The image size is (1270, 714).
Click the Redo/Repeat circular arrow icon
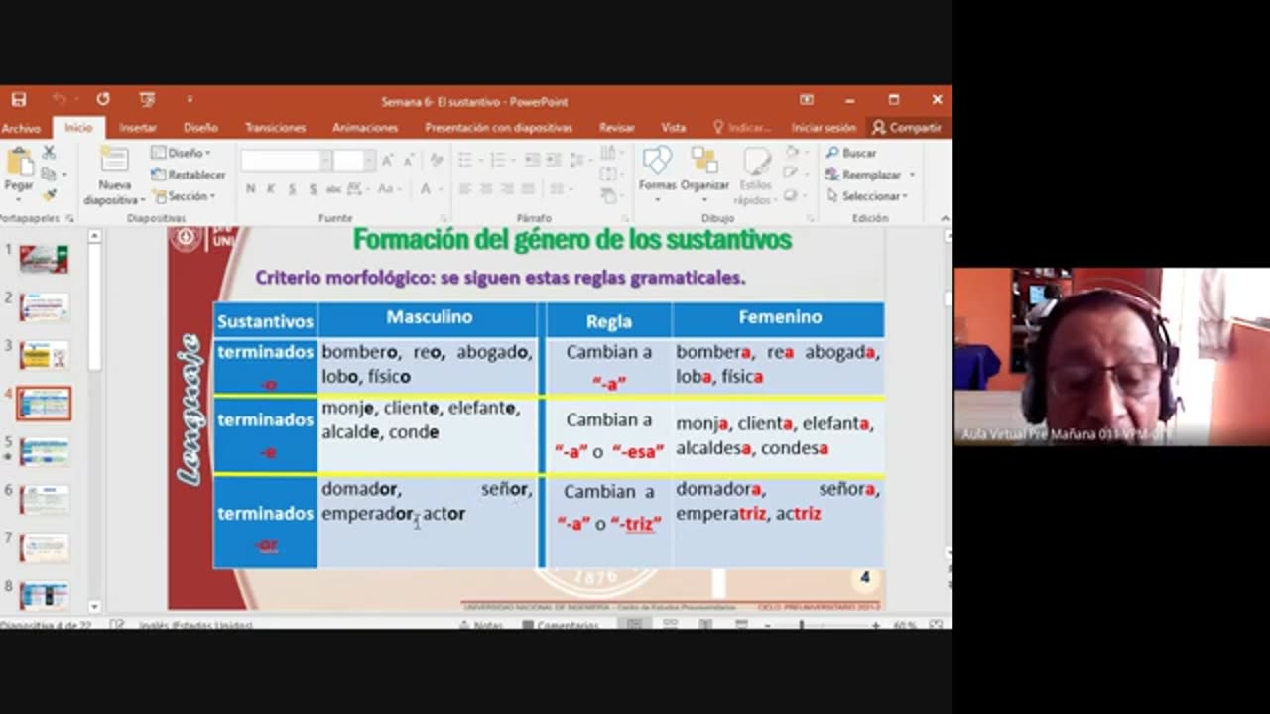point(103,100)
